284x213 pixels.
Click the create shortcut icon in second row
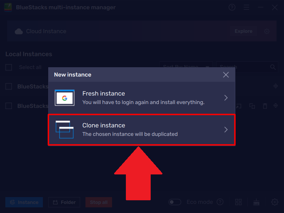pos(239,106)
